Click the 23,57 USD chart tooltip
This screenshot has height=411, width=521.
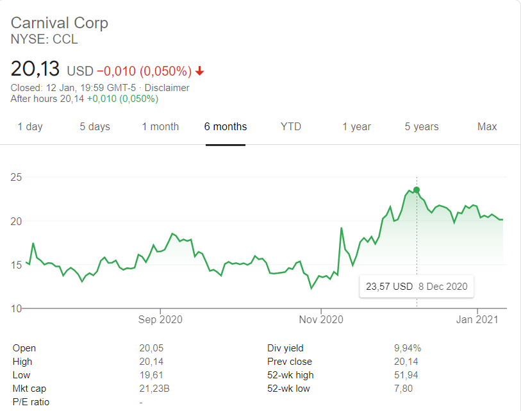pyautogui.click(x=417, y=287)
